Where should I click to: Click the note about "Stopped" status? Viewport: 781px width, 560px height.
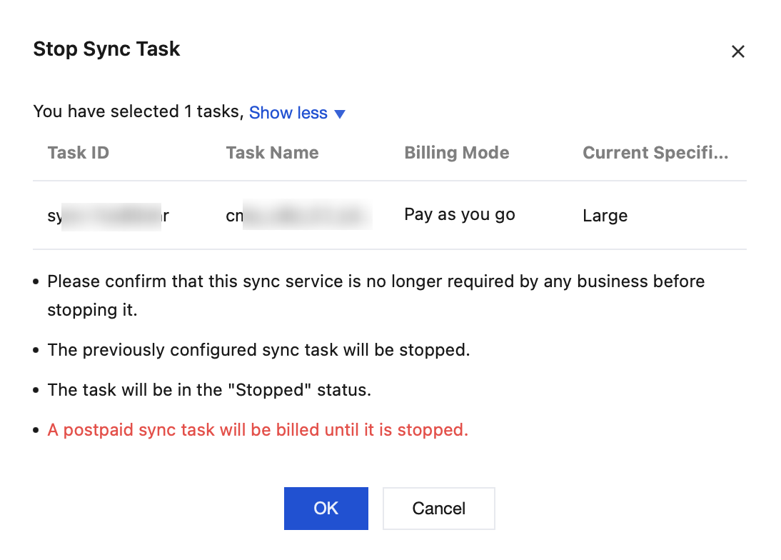click(x=209, y=390)
